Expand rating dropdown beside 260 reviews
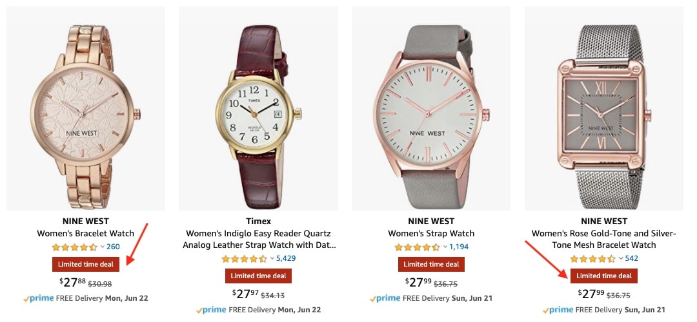The height and width of the screenshot is (322, 697). [x=102, y=247]
